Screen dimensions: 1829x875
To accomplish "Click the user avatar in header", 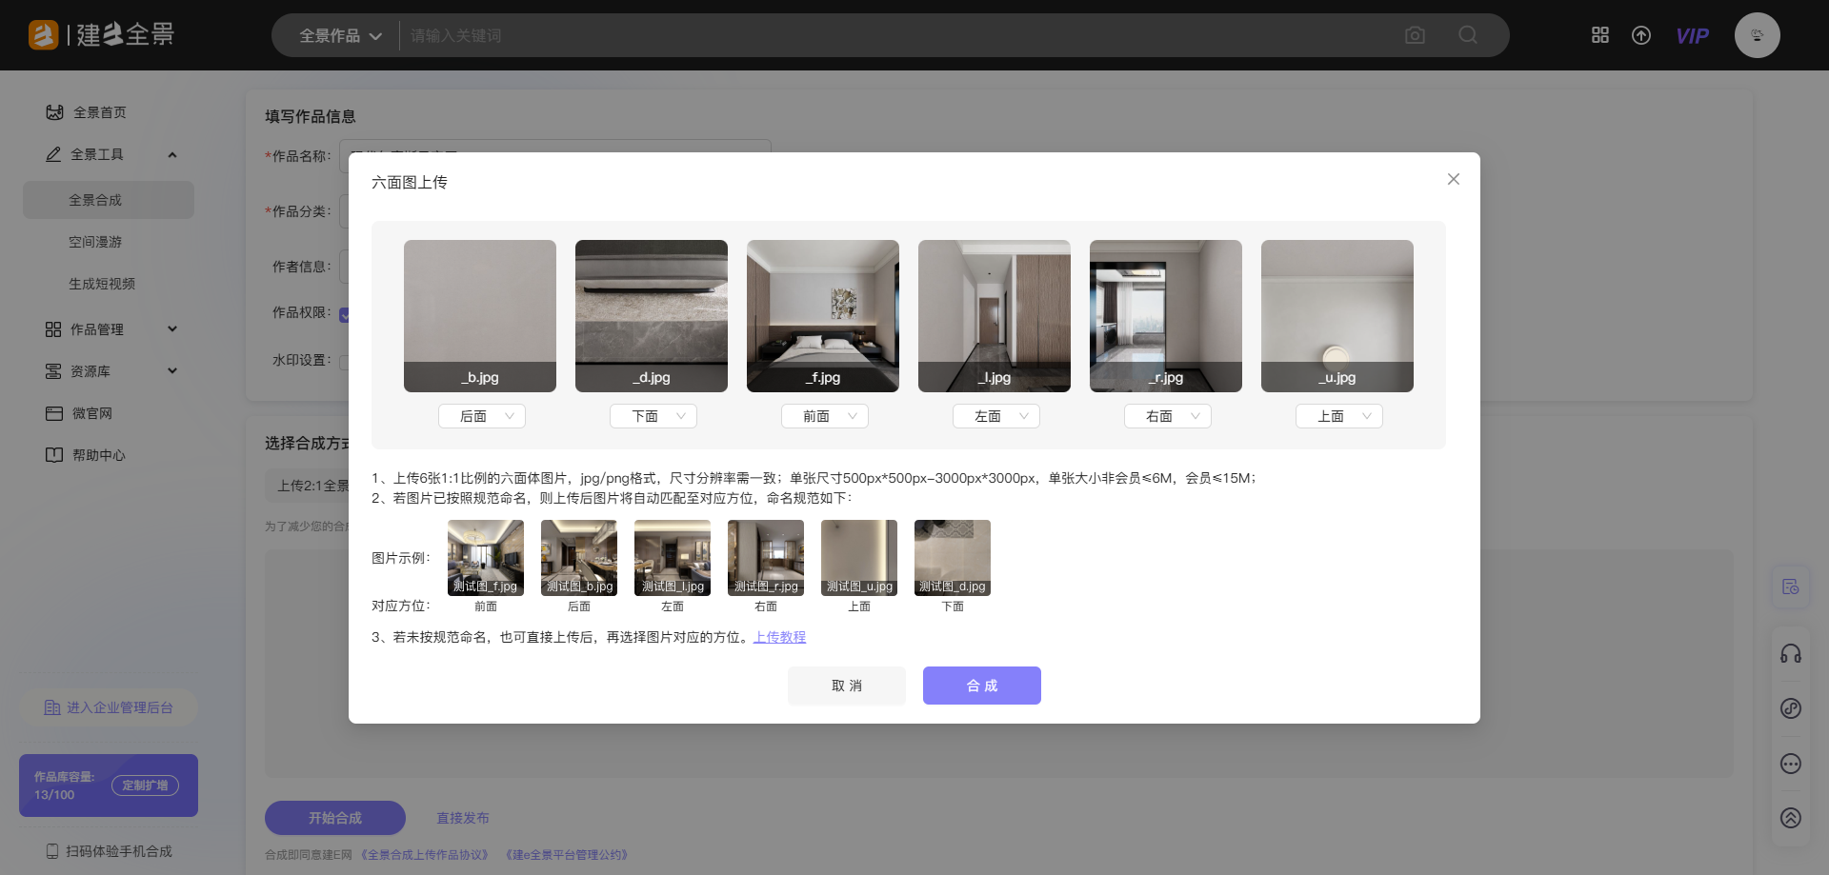I will pyautogui.click(x=1757, y=35).
